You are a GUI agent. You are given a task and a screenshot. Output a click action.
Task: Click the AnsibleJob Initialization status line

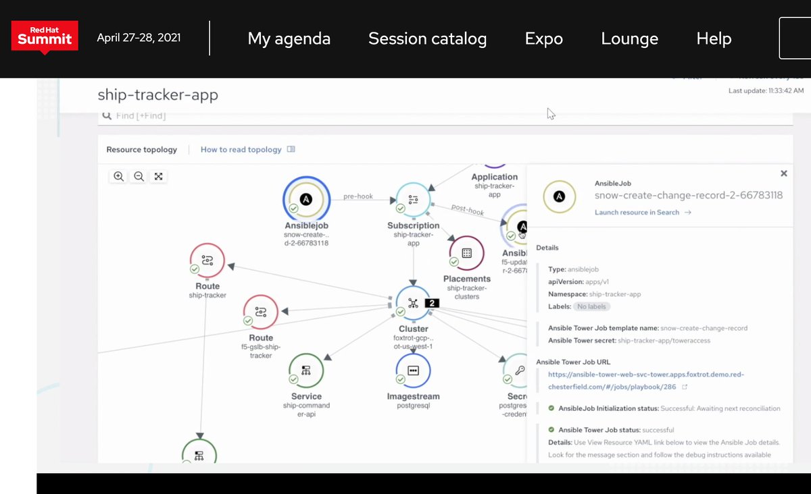[x=664, y=408]
